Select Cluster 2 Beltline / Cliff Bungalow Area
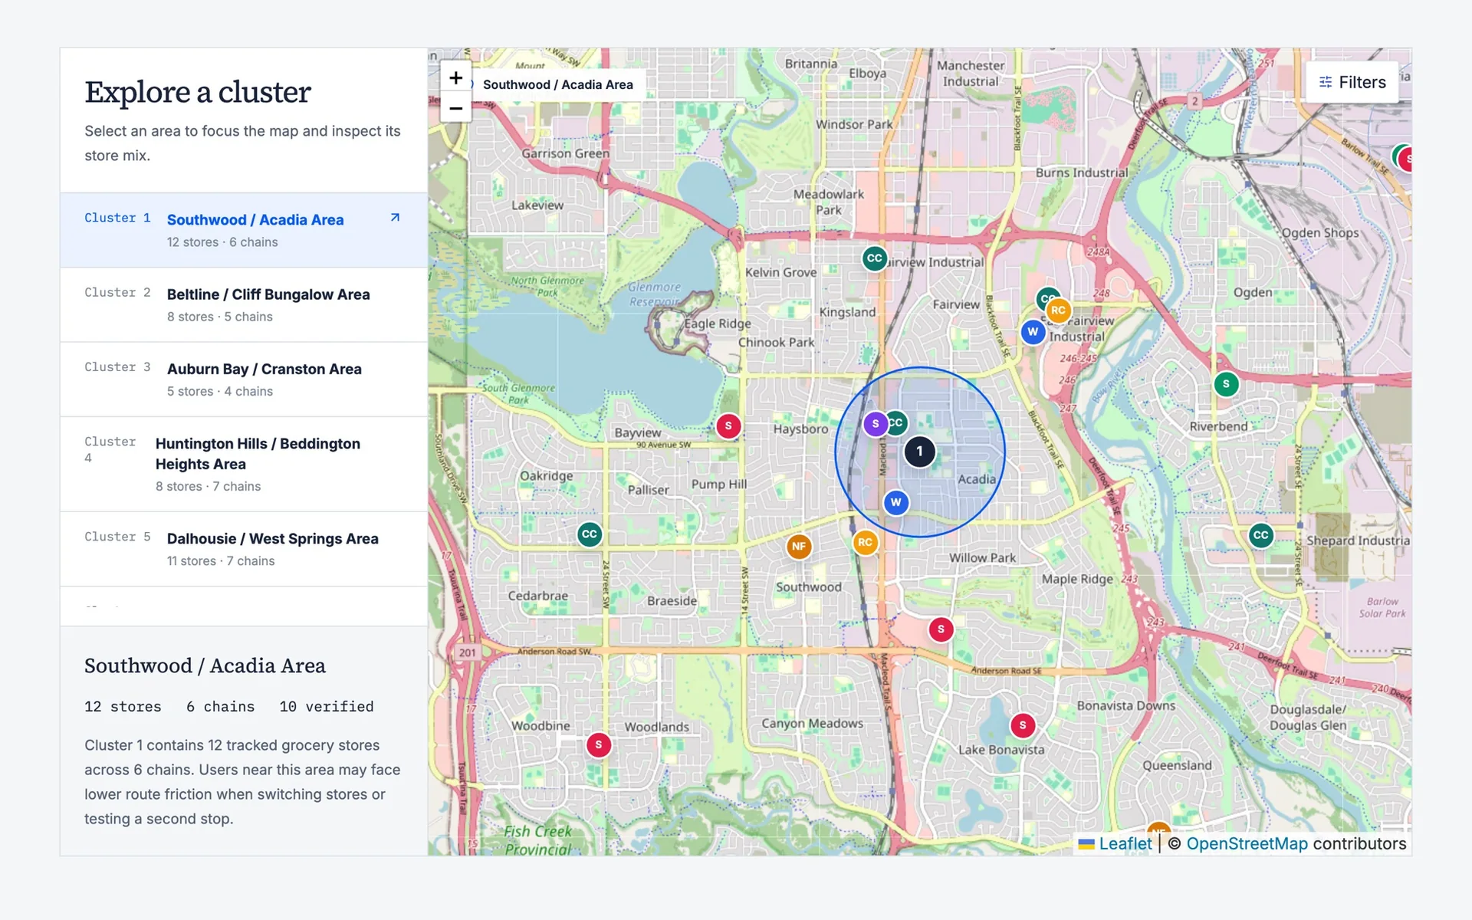1472x920 pixels. tap(244, 304)
